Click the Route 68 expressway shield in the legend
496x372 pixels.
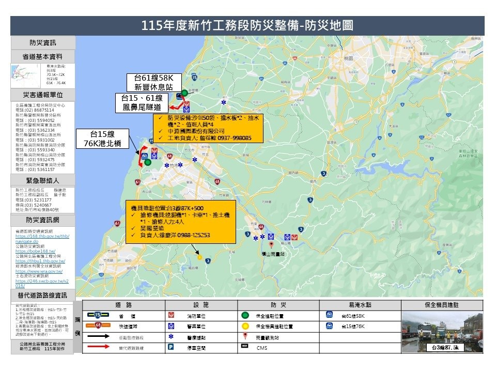click(x=97, y=324)
